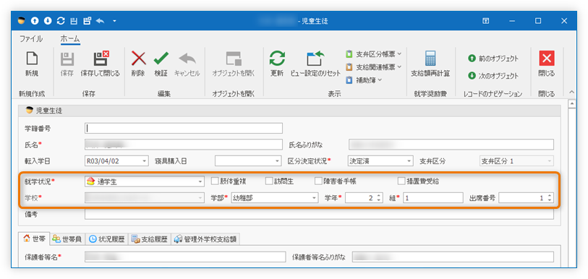Open quick access toolbar customize arrow
Viewport: 588px width, 279px height.
[114, 22]
